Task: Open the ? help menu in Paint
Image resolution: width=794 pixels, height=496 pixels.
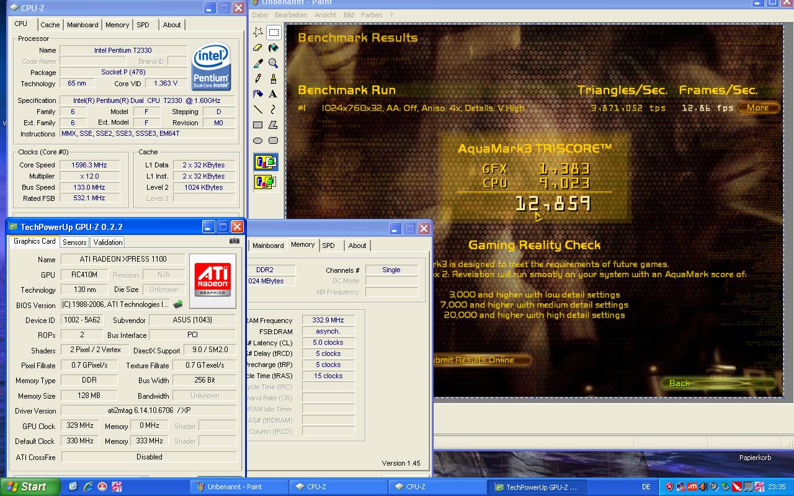Action: tap(391, 15)
